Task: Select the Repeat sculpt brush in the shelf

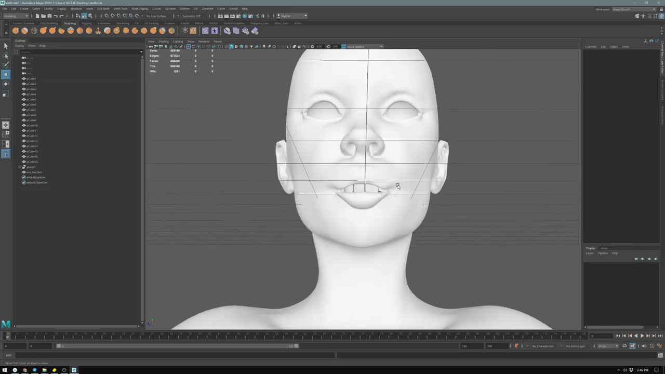Action: (89, 31)
